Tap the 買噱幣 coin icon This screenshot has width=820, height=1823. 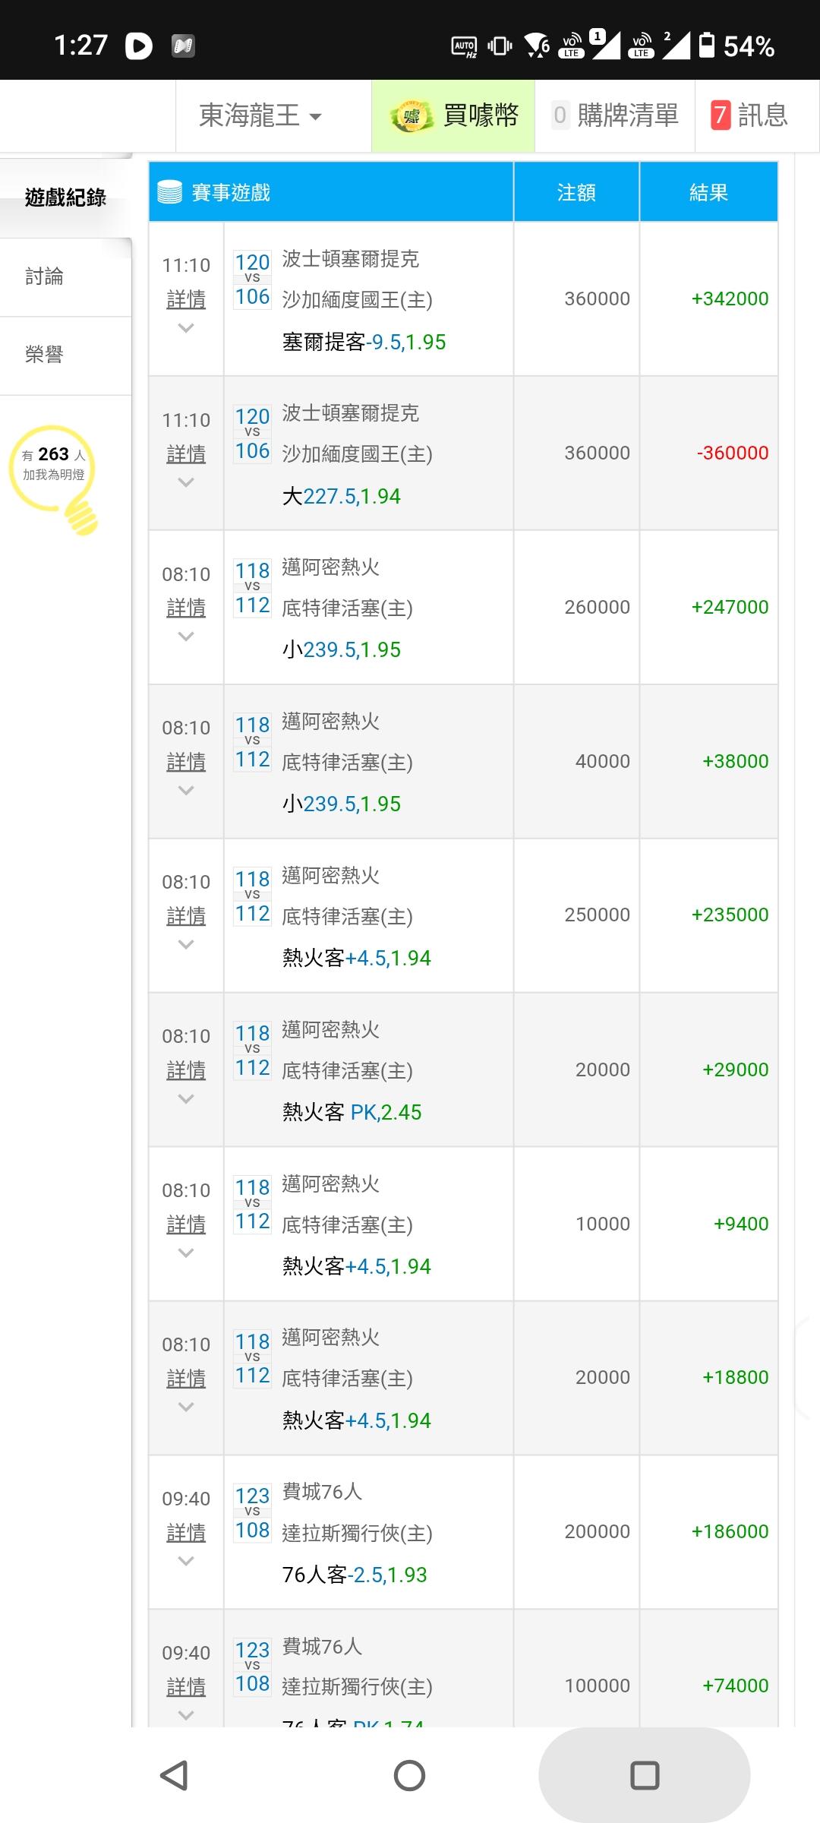411,116
